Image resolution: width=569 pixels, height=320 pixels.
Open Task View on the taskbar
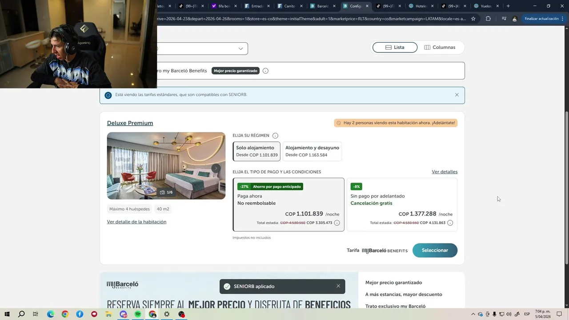(x=36, y=314)
